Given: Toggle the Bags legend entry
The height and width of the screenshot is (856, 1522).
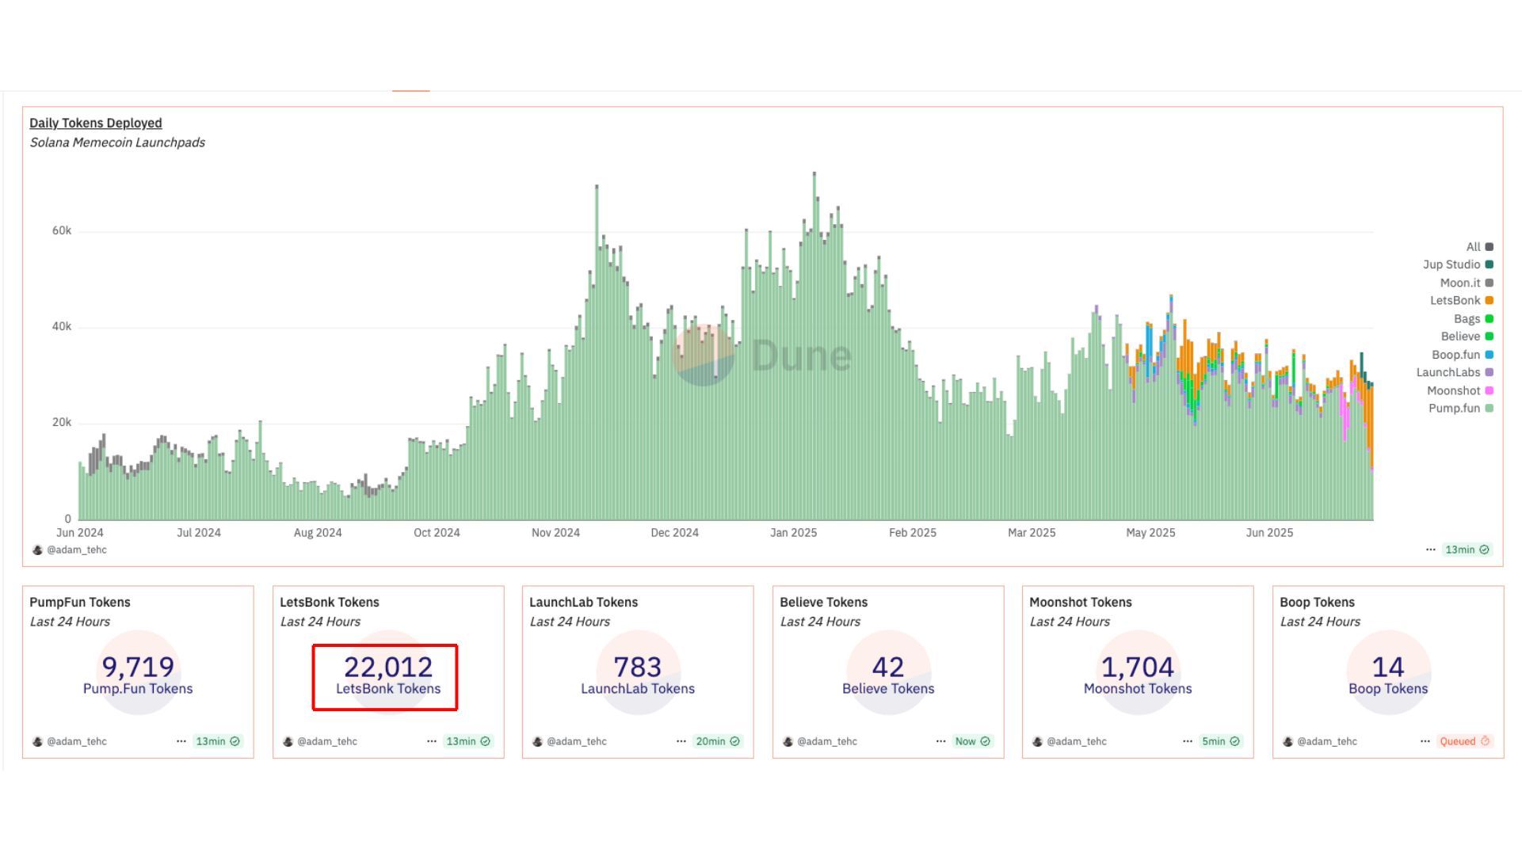Looking at the screenshot, I should point(1474,318).
